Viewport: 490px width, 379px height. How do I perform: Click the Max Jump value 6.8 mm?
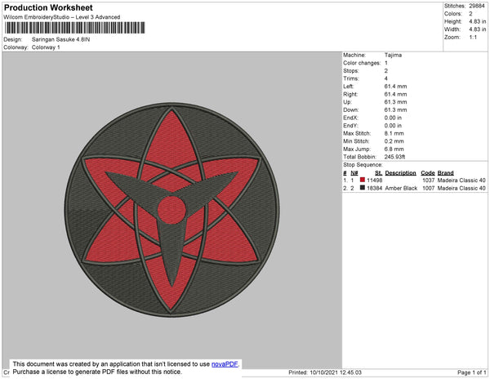click(x=394, y=149)
